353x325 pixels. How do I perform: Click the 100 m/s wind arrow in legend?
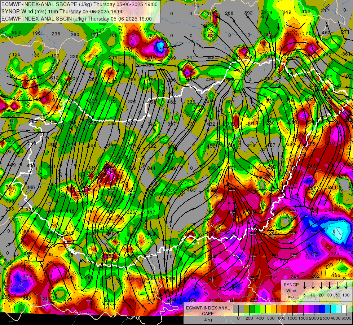pyautogui.click(x=346, y=286)
